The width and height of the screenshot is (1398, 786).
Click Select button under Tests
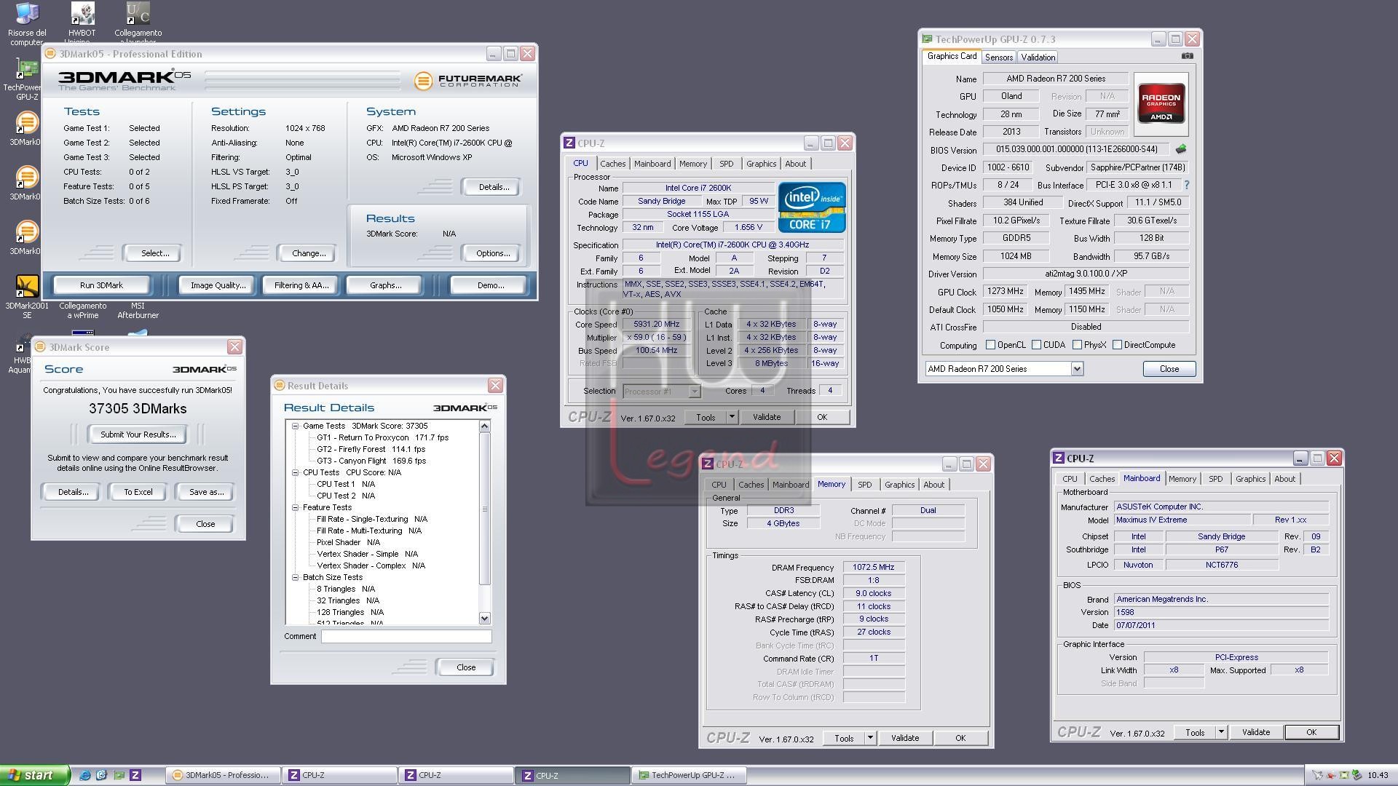pos(154,253)
